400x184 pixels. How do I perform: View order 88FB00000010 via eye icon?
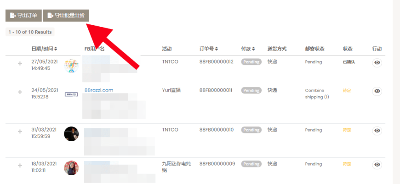377,131
